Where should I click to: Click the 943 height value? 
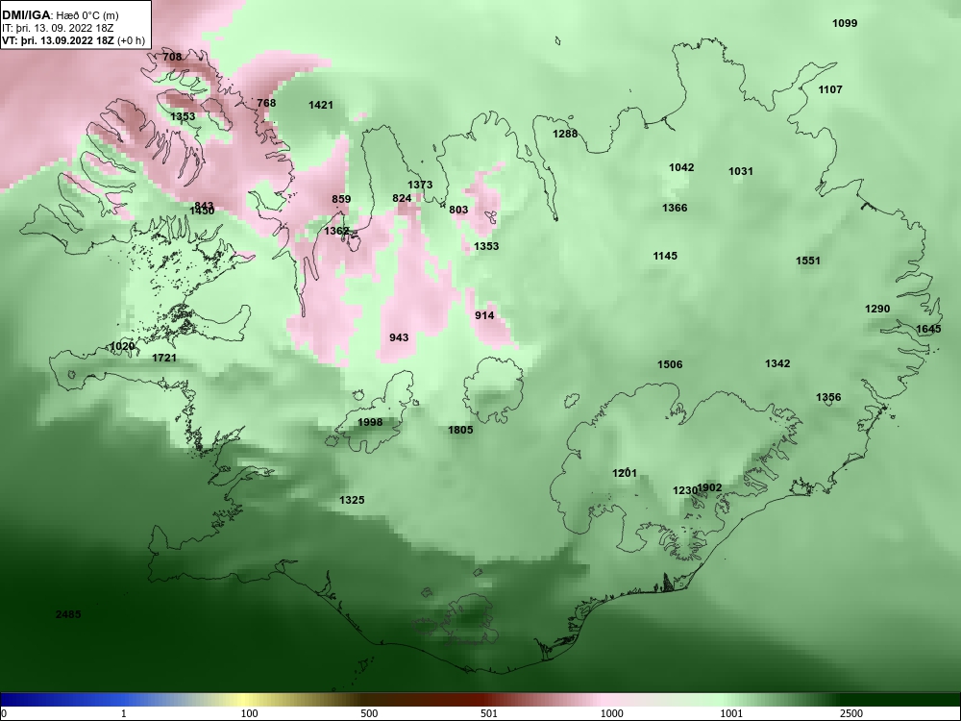tap(399, 337)
